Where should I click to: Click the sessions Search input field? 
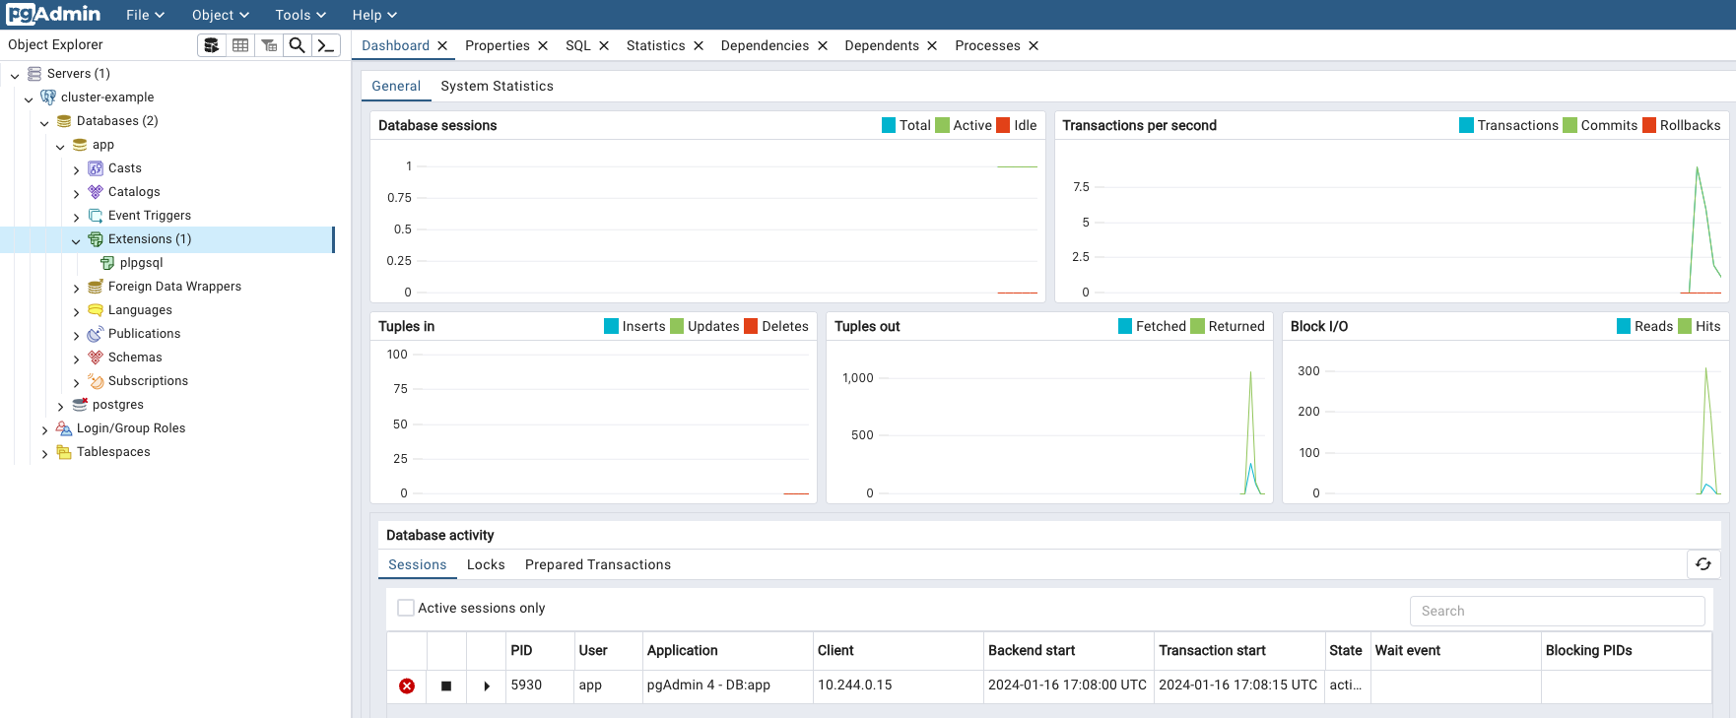point(1557,611)
